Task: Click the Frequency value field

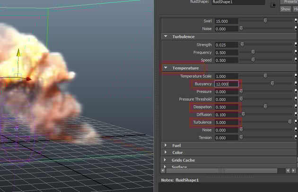Action: pyautogui.click(x=227, y=52)
